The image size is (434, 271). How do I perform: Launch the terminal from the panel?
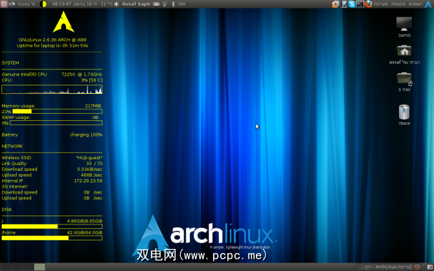(360, 4)
